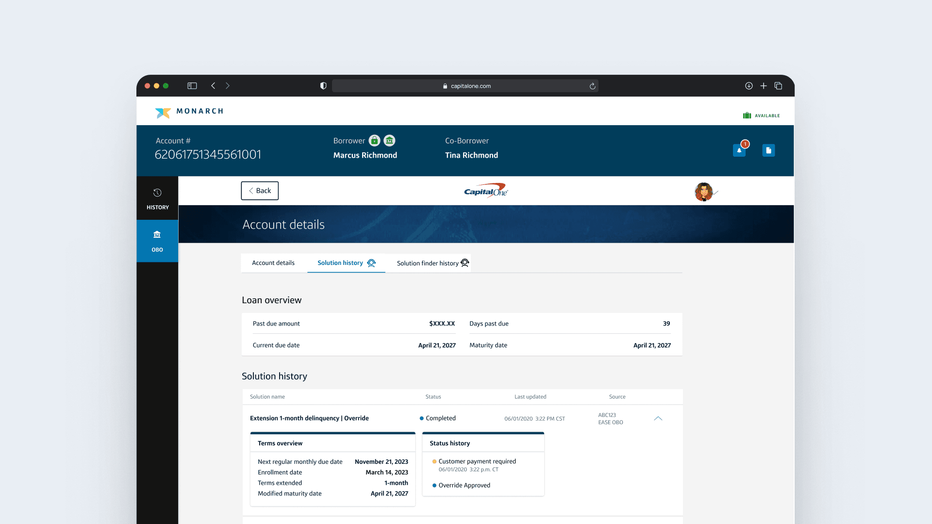Open a new browser tab with plus
932x524 pixels.
764,86
